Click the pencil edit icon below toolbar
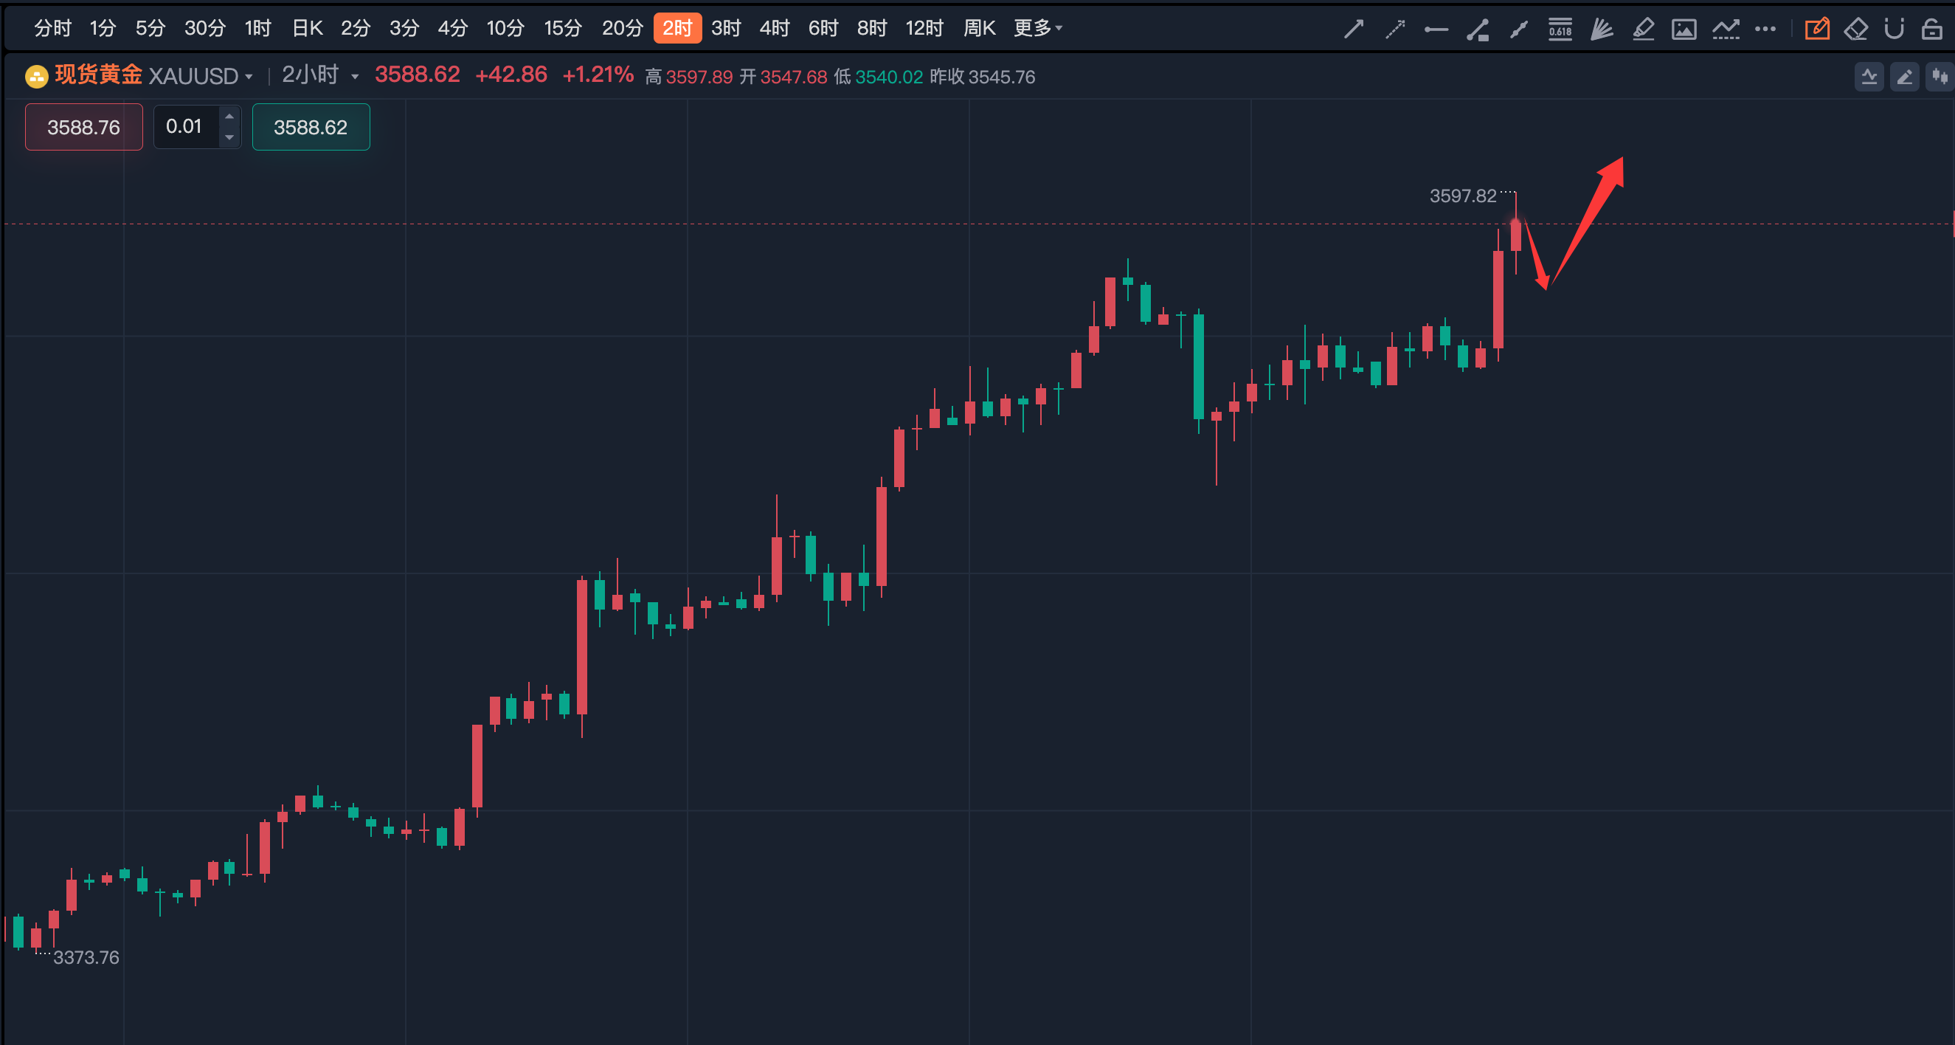 [x=1905, y=77]
